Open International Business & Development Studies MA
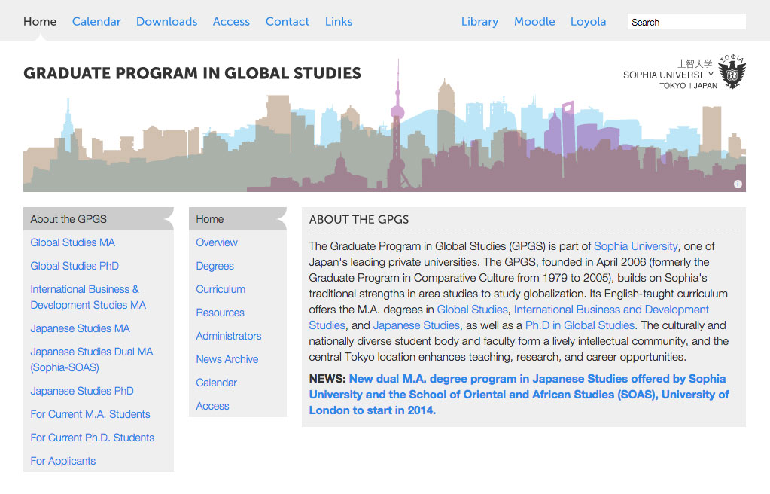This screenshot has width=770, height=494. [x=88, y=297]
